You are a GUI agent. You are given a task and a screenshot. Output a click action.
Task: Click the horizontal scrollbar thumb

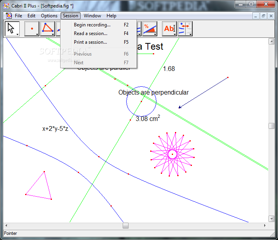(125, 225)
